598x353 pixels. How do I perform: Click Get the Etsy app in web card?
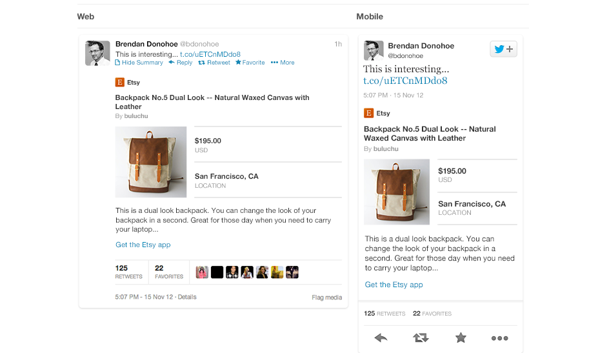[x=143, y=245]
